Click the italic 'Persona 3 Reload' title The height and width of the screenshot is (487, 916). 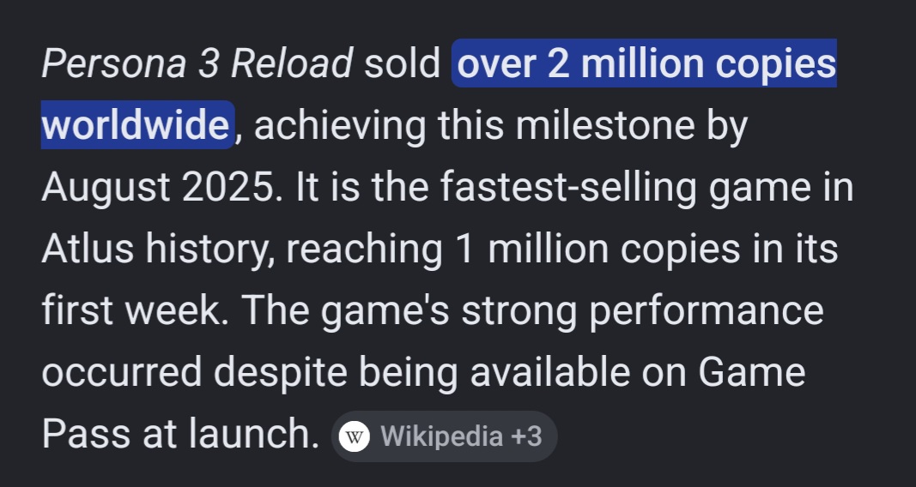point(197,63)
